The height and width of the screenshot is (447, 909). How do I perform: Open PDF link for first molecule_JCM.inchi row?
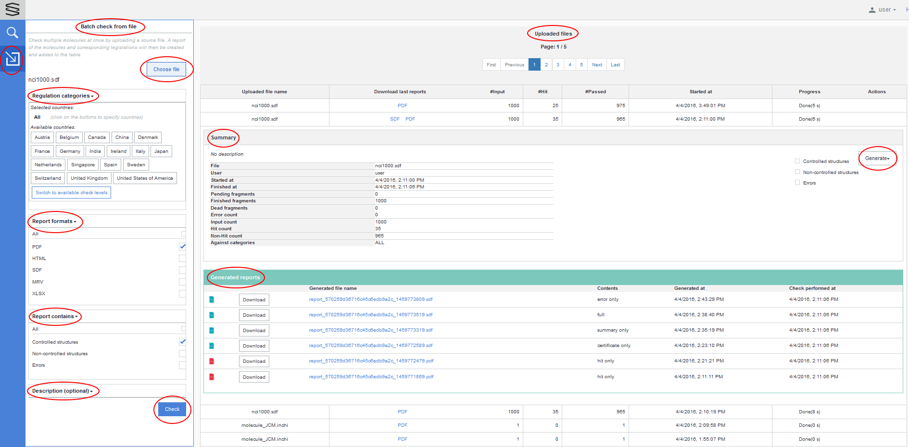[x=403, y=425]
